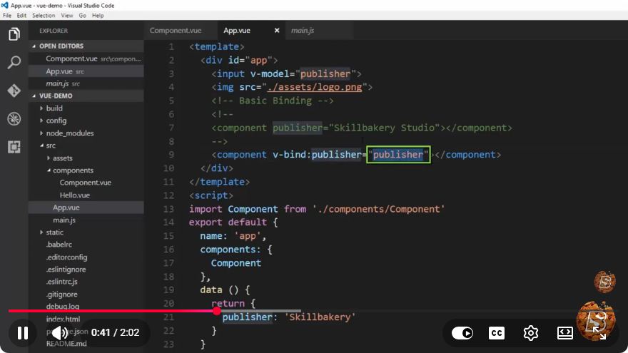The image size is (628, 353).
Task: Collapse the OPEN EDITORS section
Action: tap(61, 46)
